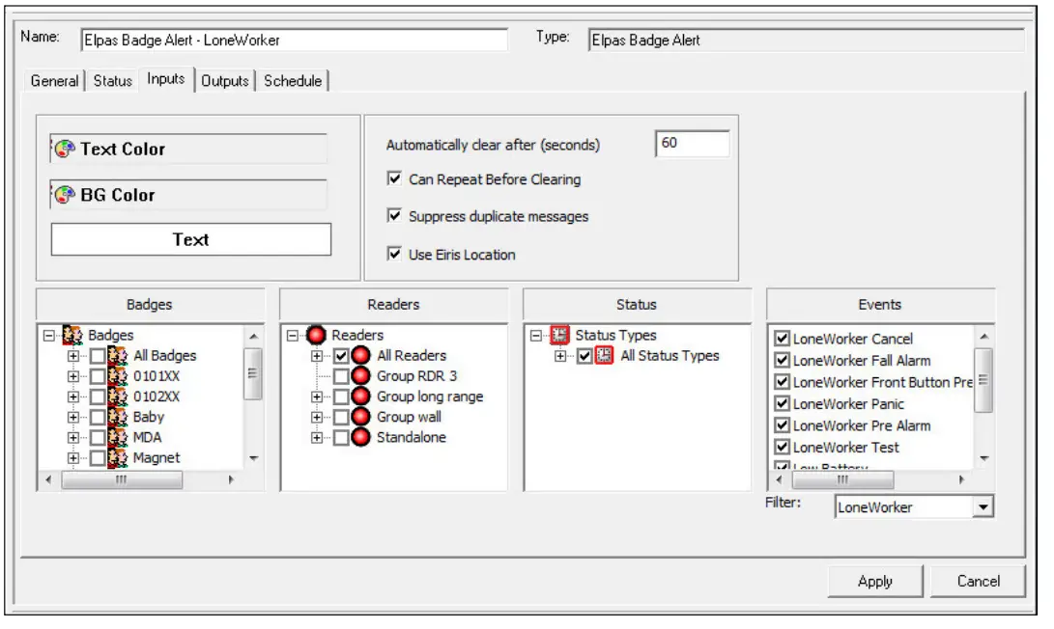Expand the All Status Types node
This screenshot has height=629, width=1054.
[x=560, y=356]
